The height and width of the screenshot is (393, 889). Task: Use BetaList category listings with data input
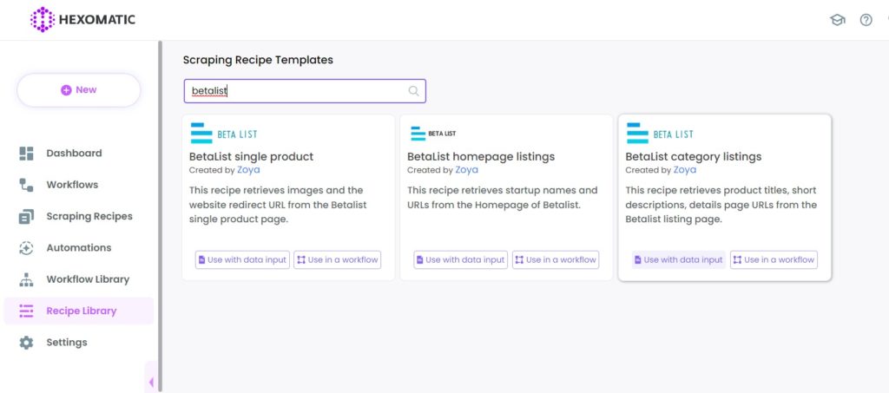click(679, 260)
